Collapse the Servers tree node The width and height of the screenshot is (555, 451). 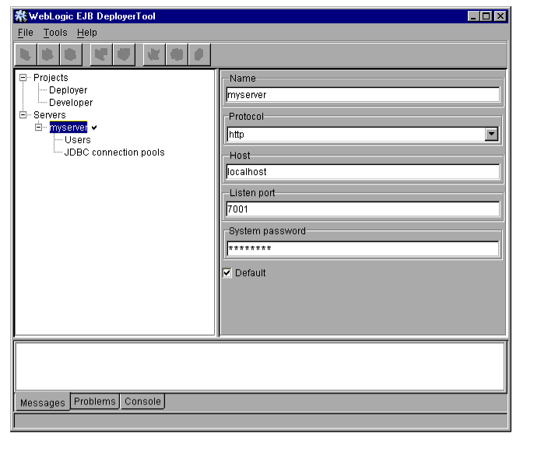tap(23, 115)
